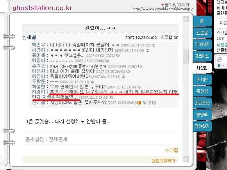This screenshot has width=227, height=170.
Task: Click the eraser edit icon on 신해철's comment
Action: 149,103
